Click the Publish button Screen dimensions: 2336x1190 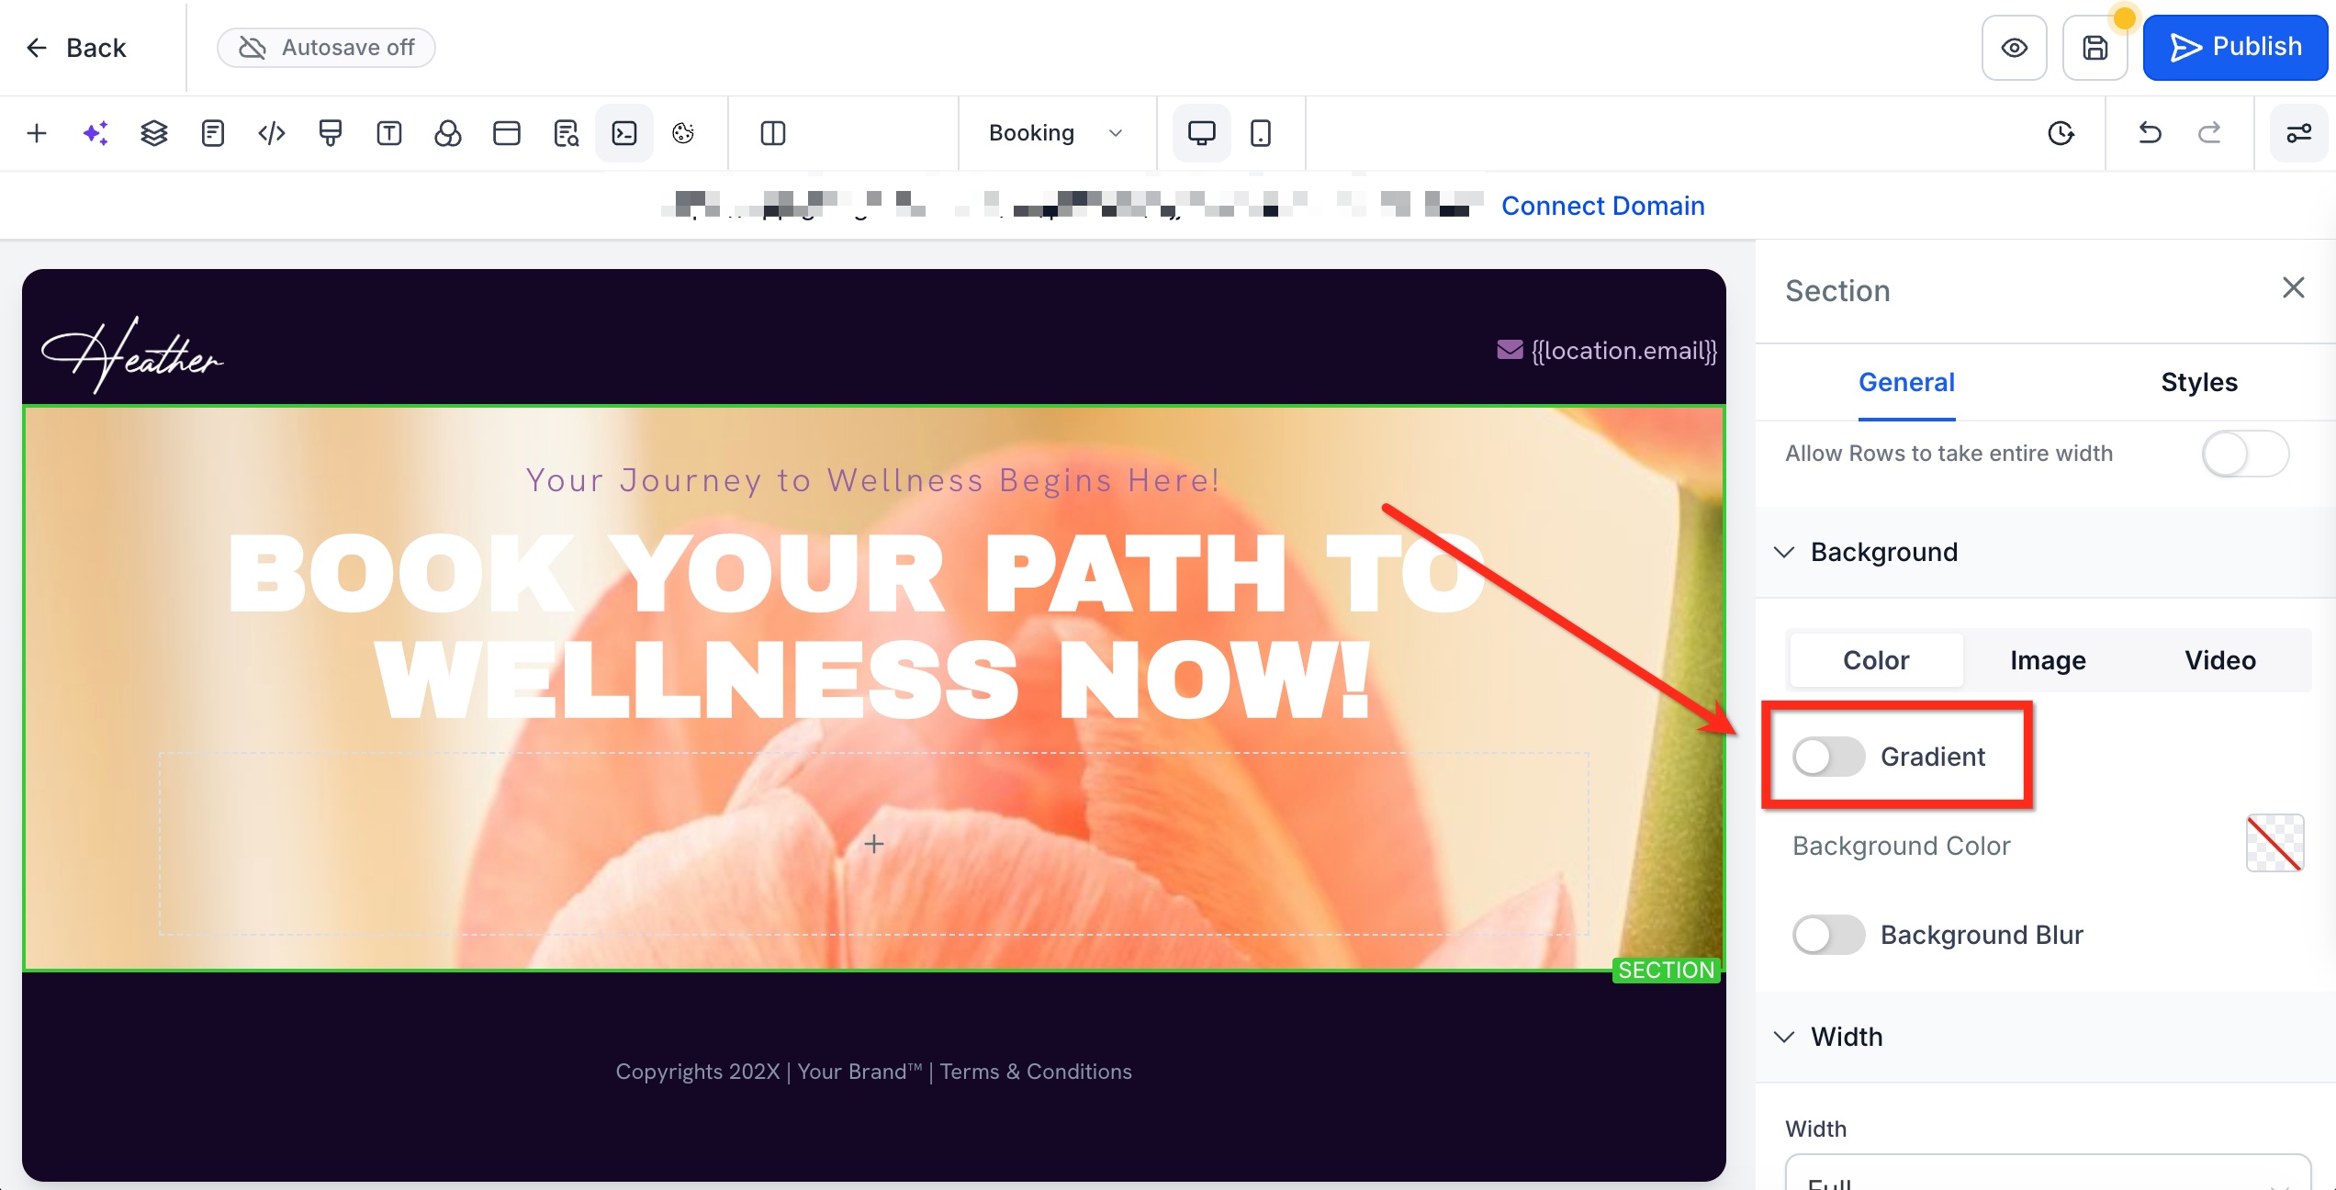2235,48
